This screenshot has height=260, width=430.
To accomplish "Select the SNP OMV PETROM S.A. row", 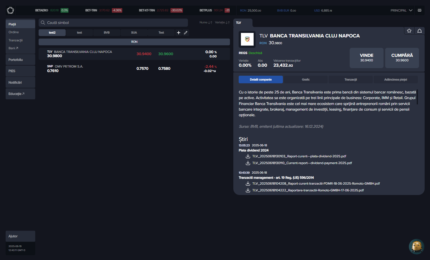I will (x=134, y=68).
